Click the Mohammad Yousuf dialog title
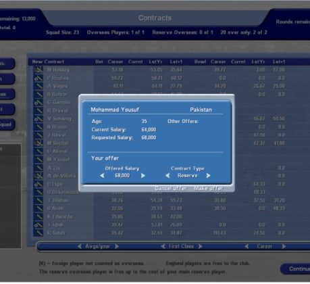The height and width of the screenshot is (284, 310). point(115,110)
